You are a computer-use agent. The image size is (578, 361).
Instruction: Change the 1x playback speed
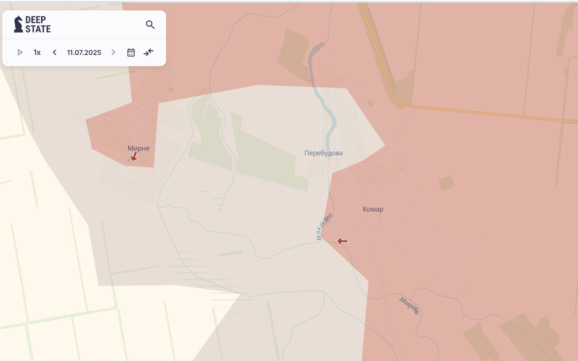point(37,52)
